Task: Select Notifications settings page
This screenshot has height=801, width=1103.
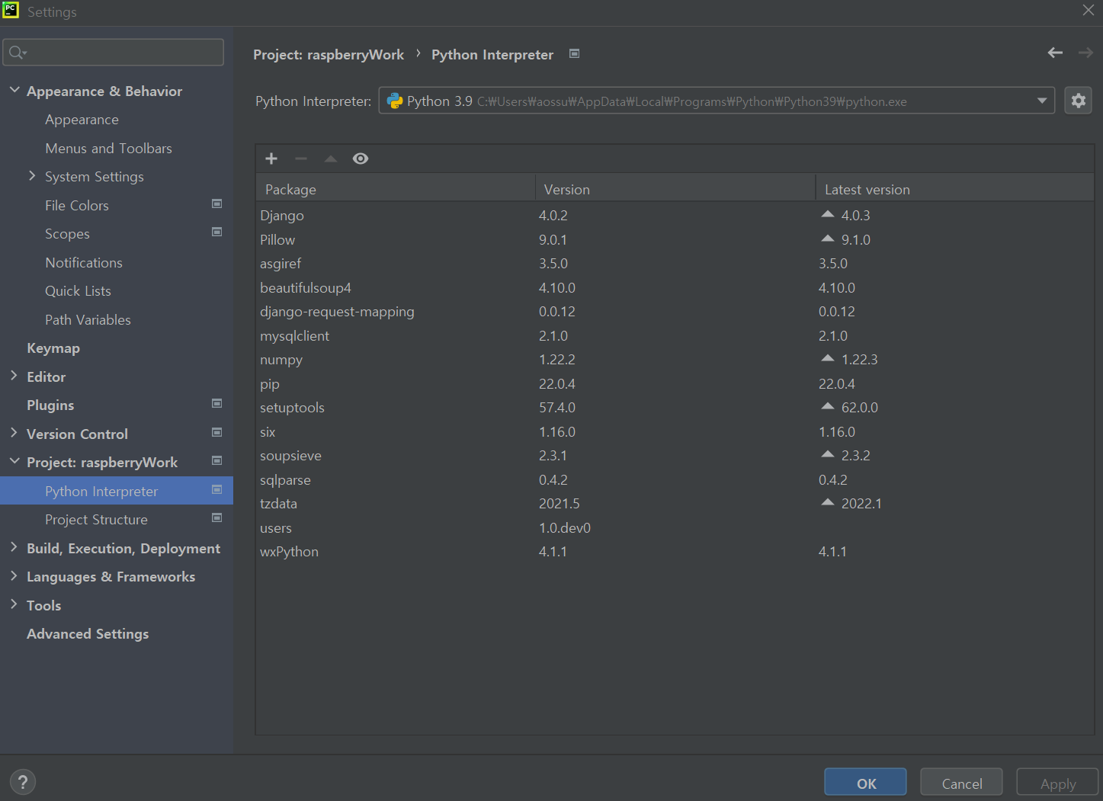Action: (84, 263)
